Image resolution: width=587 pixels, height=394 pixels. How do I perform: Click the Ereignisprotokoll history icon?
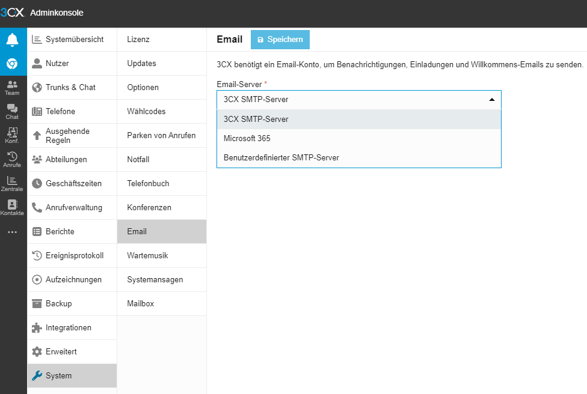[x=37, y=256]
